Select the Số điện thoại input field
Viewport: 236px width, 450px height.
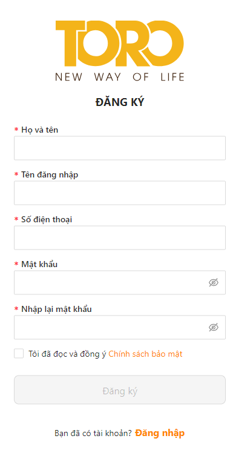pyautogui.click(x=120, y=237)
